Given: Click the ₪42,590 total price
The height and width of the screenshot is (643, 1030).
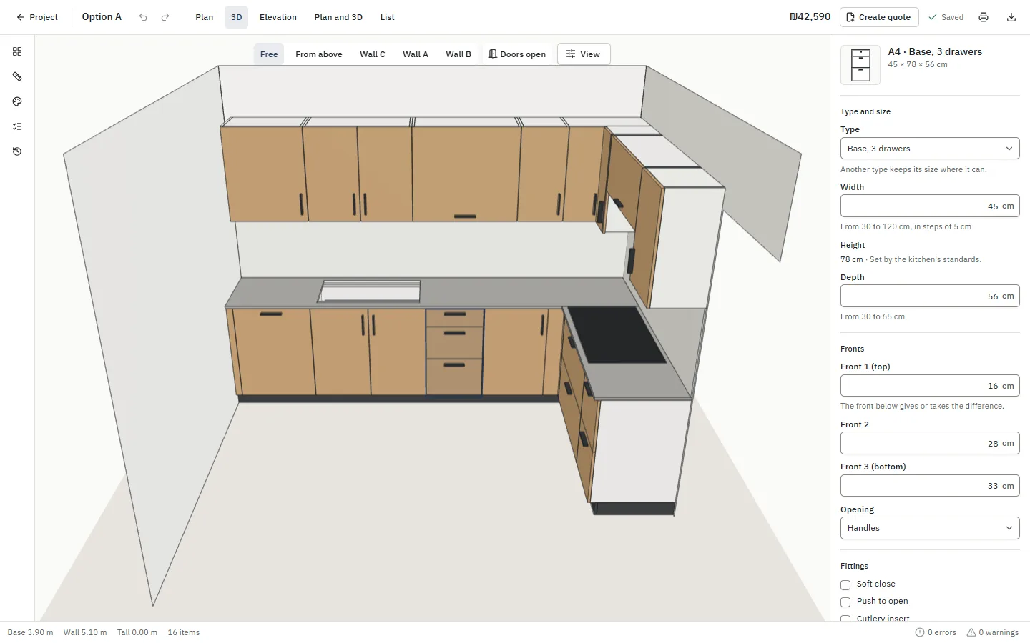Looking at the screenshot, I should [810, 17].
